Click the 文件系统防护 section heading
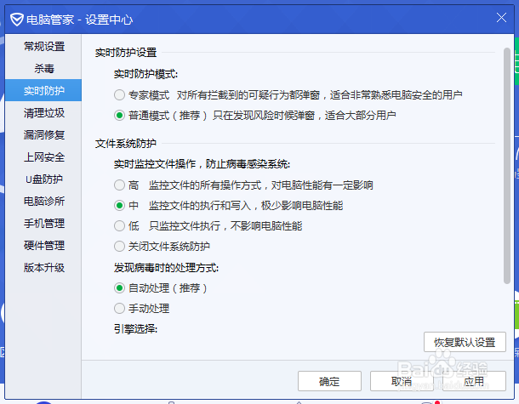The width and height of the screenshot is (519, 404). 125,143
